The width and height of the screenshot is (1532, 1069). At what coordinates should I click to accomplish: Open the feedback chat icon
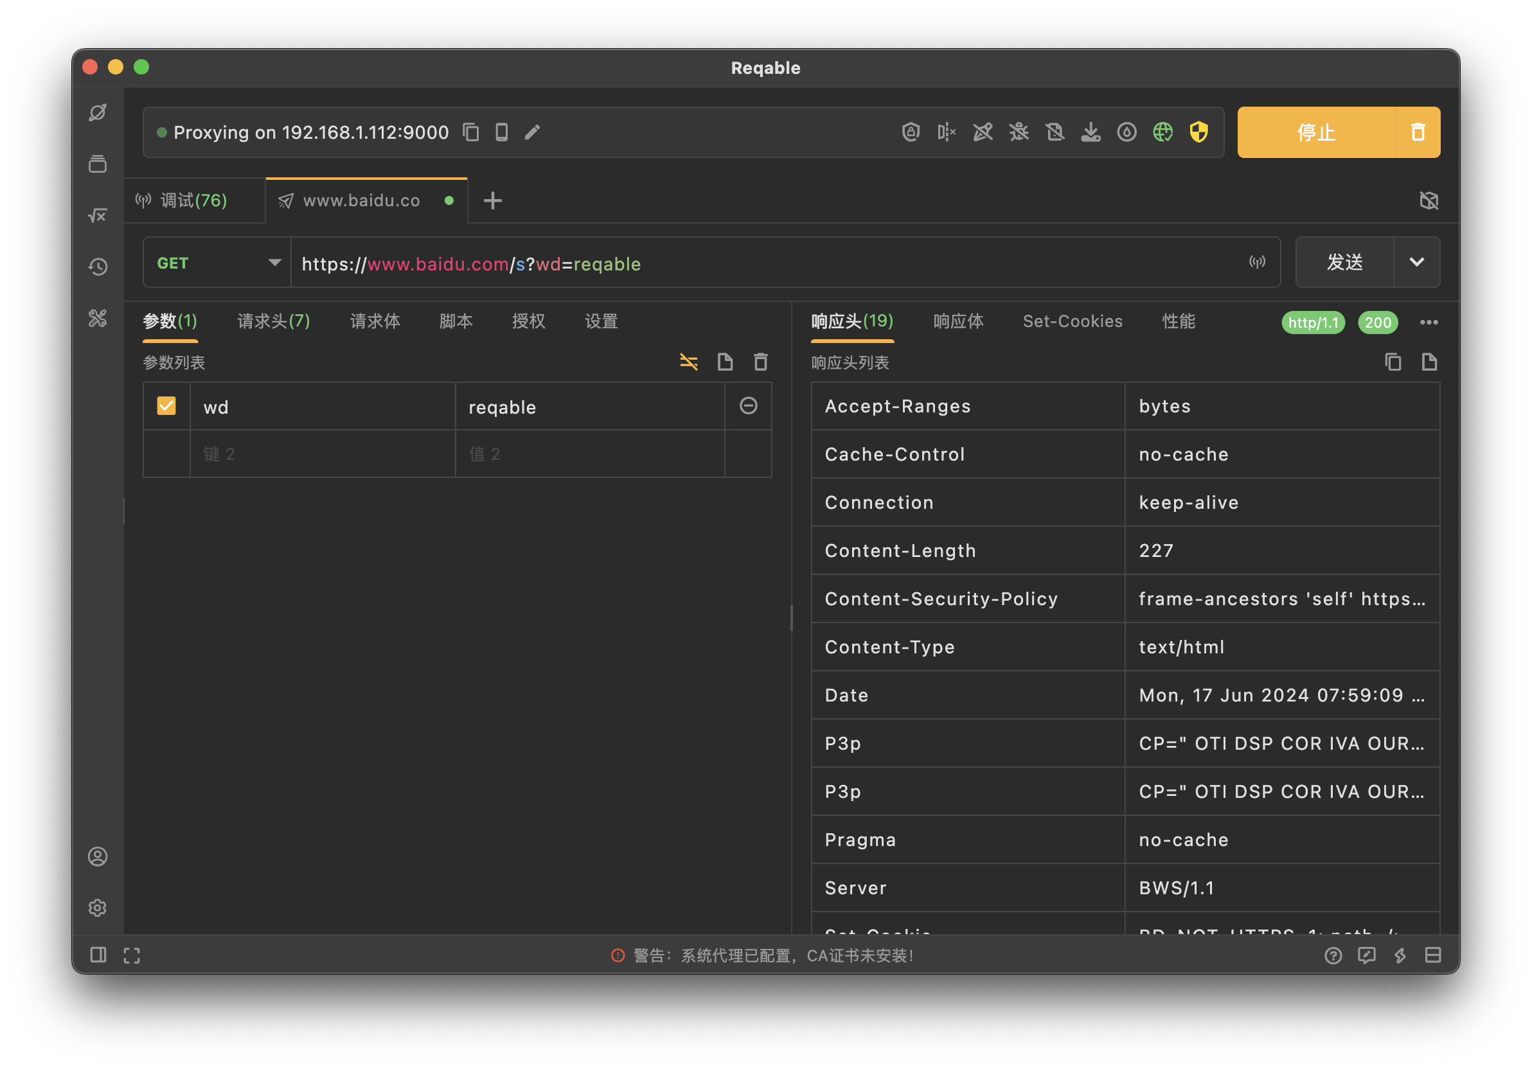tap(1366, 956)
